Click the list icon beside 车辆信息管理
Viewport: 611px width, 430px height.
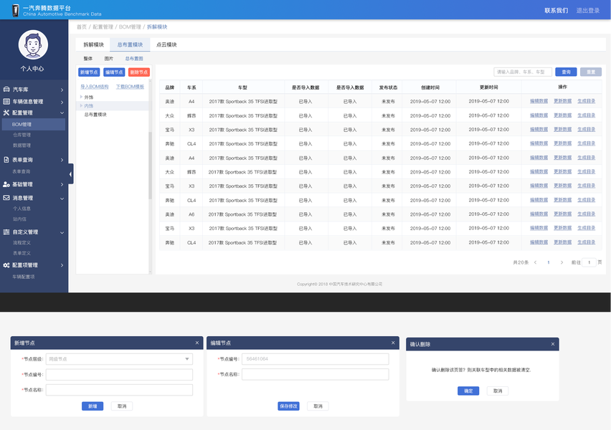pos(6,101)
